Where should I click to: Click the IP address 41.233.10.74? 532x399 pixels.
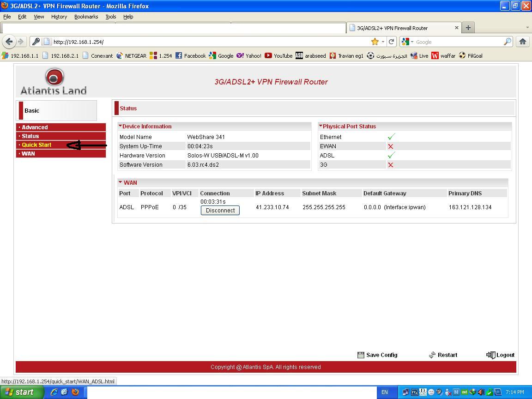tap(272, 207)
